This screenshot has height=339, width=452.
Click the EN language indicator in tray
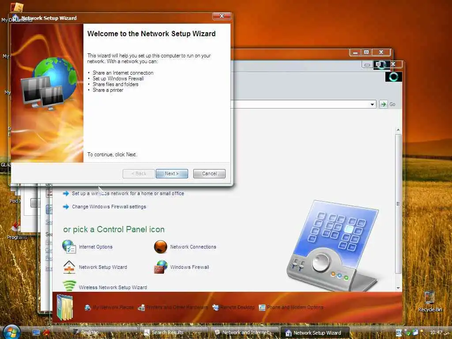point(399,333)
